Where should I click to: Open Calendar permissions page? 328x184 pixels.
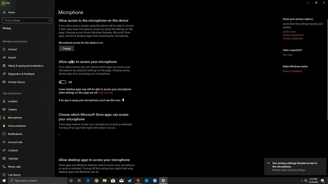[x=11, y=158]
